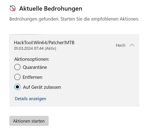149x129 pixels.
Task: Collapse the threat entry with the chevron
Action: tap(132, 45)
